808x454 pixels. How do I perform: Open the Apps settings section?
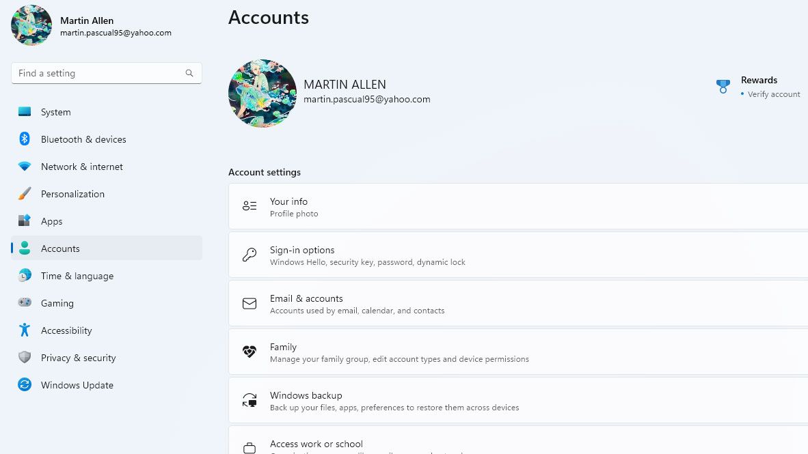click(52, 221)
